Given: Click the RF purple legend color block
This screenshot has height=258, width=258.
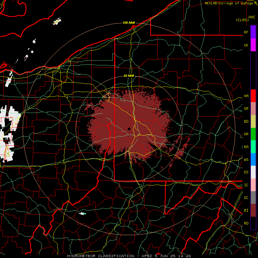Looking at the screenshot, I should pyautogui.click(x=253, y=32).
